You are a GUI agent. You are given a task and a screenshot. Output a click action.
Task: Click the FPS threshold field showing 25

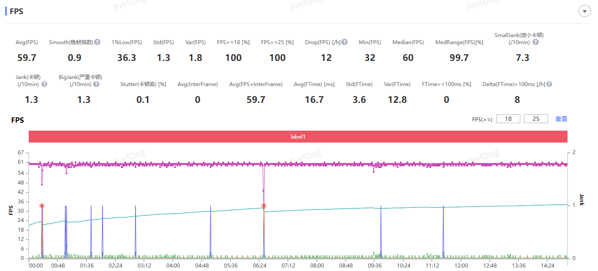coord(536,119)
